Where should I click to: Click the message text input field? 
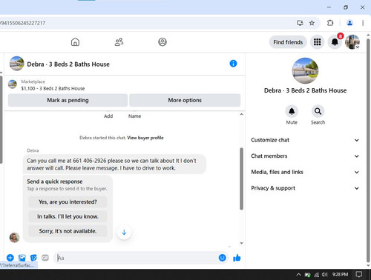[136, 258]
